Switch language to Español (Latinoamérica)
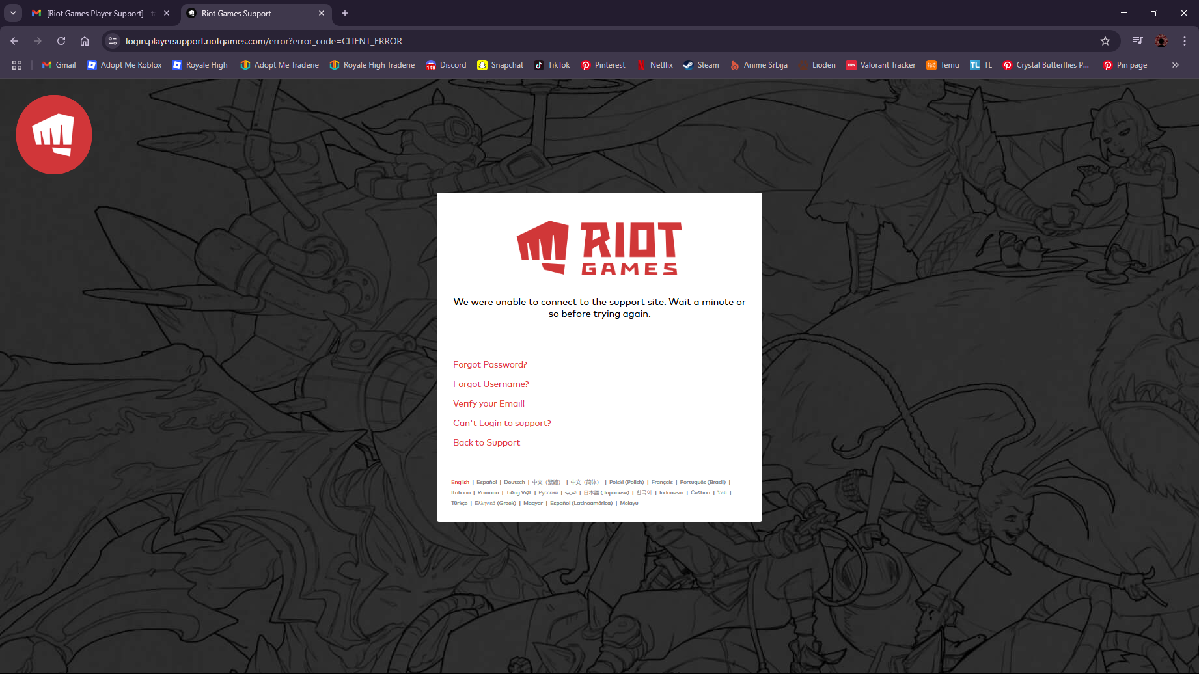This screenshot has width=1199, height=674. pyautogui.click(x=581, y=503)
